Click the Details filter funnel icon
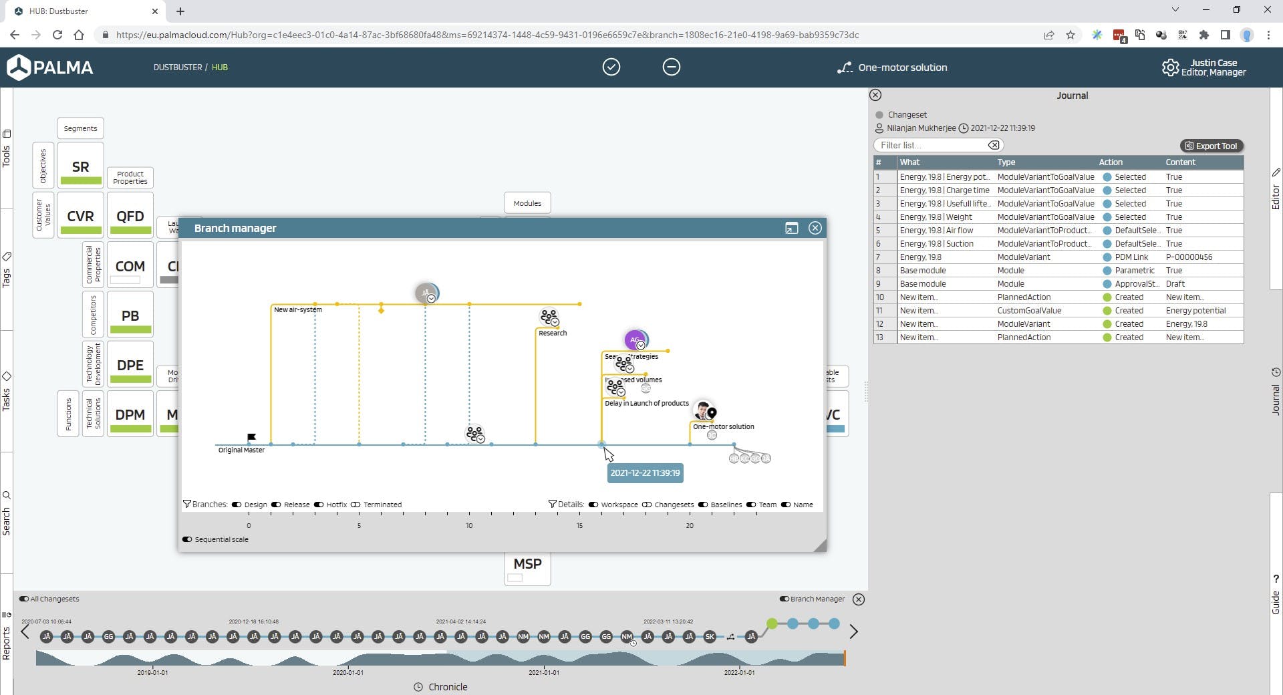 point(552,504)
